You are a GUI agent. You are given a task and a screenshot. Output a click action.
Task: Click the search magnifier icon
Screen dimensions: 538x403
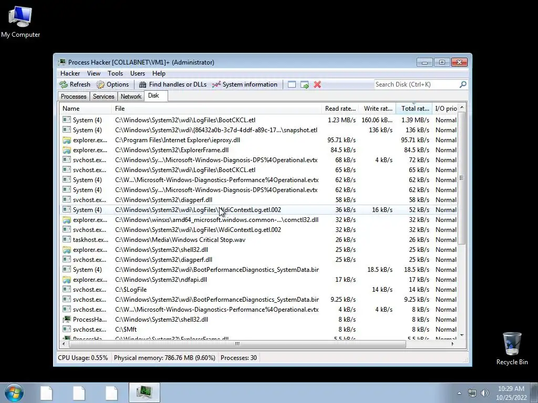coord(463,84)
